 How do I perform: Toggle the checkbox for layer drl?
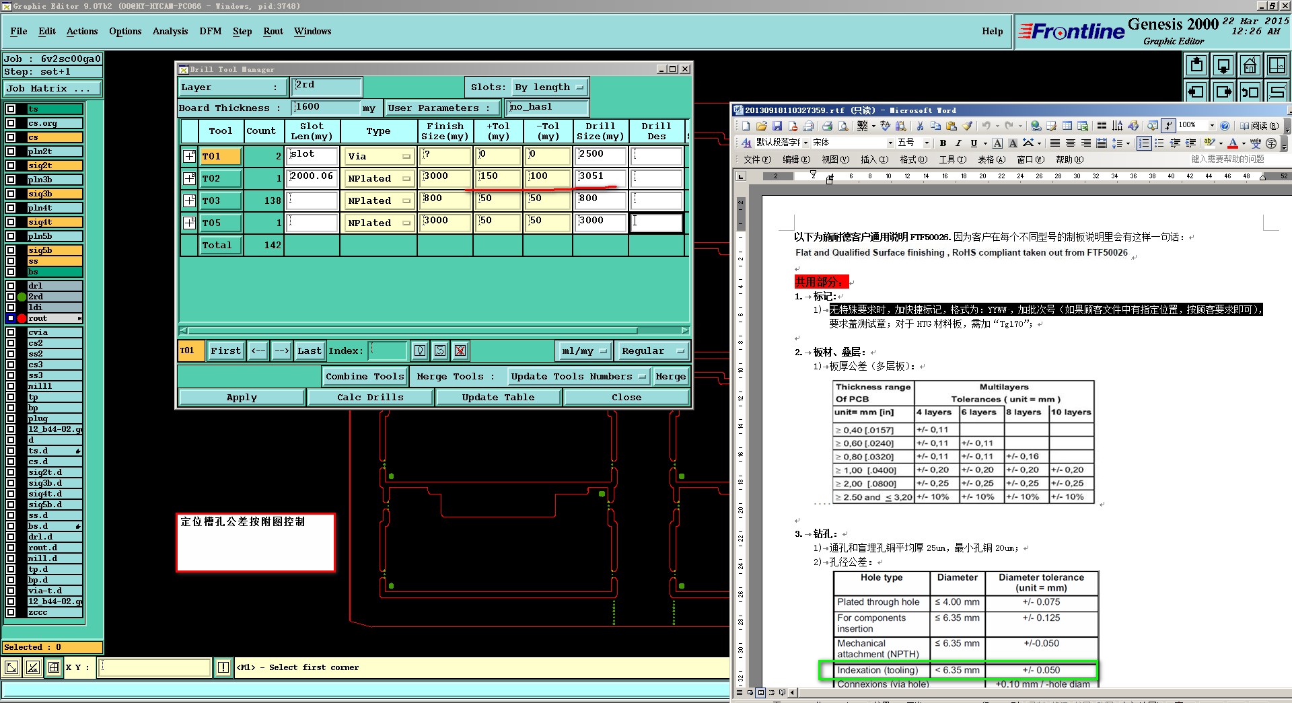click(11, 286)
